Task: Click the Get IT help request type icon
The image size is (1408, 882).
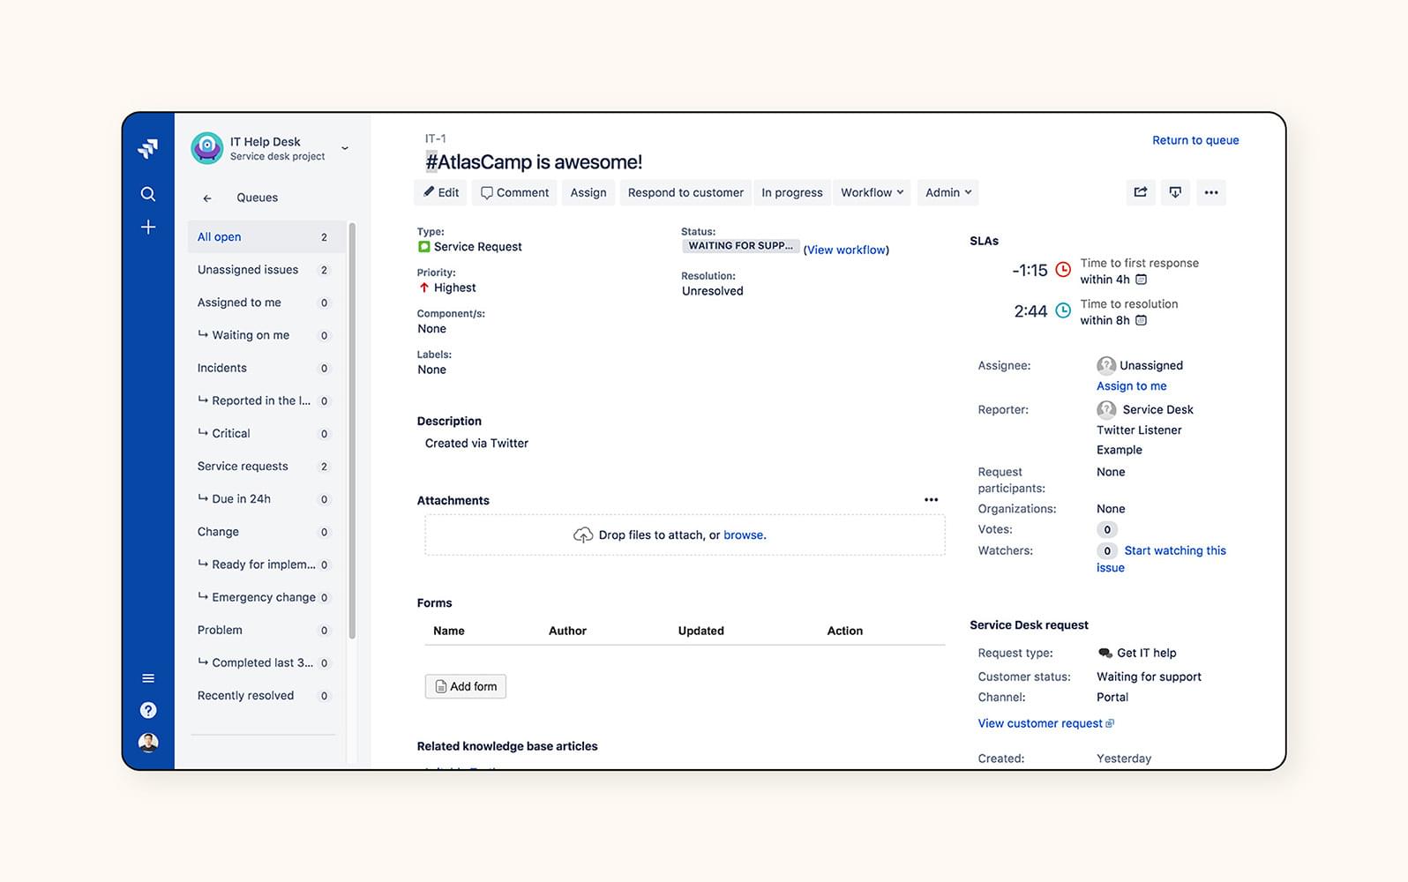Action: click(x=1105, y=654)
